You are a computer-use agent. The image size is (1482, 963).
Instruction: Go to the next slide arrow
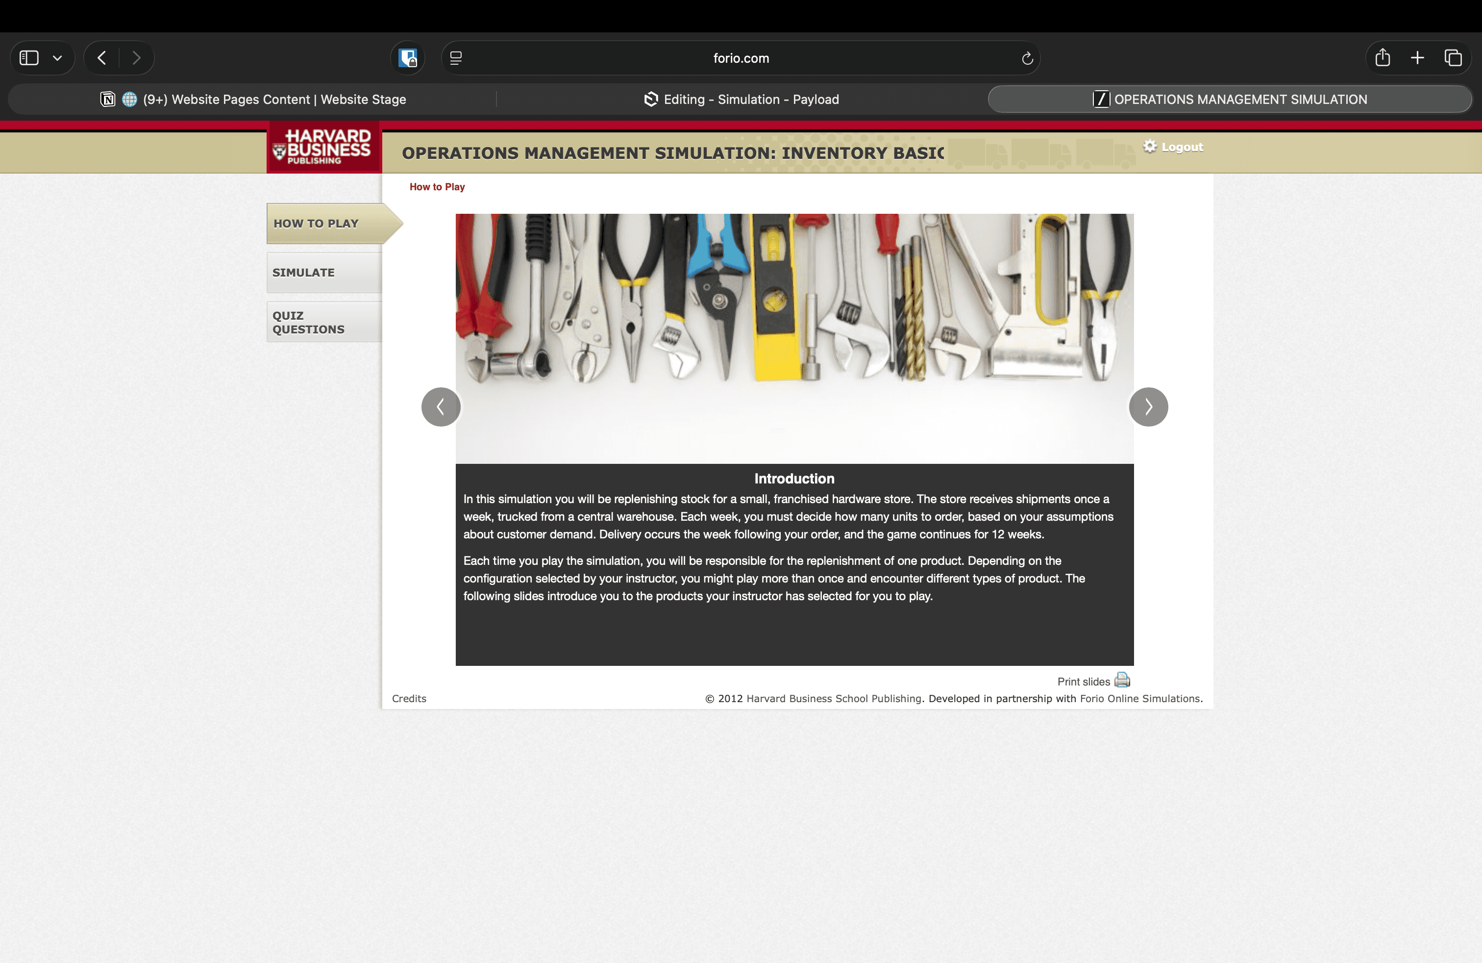1148,407
